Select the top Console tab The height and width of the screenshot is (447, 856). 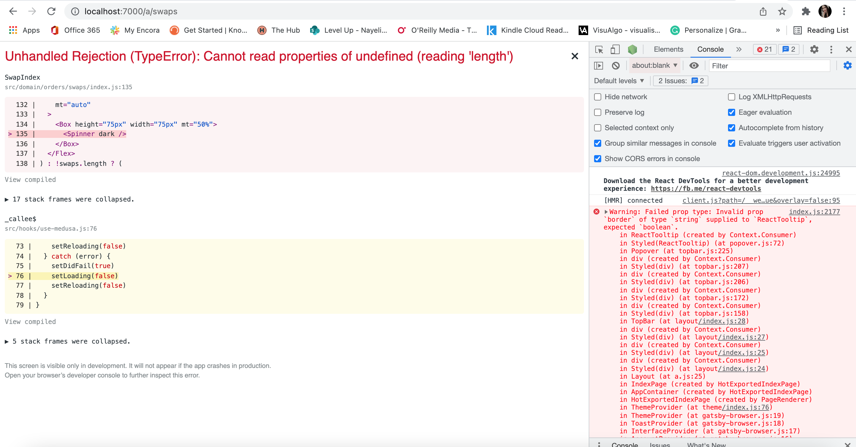tap(710, 49)
